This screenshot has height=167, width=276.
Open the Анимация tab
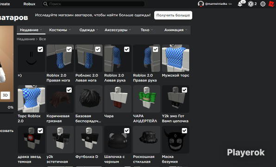click(176, 30)
